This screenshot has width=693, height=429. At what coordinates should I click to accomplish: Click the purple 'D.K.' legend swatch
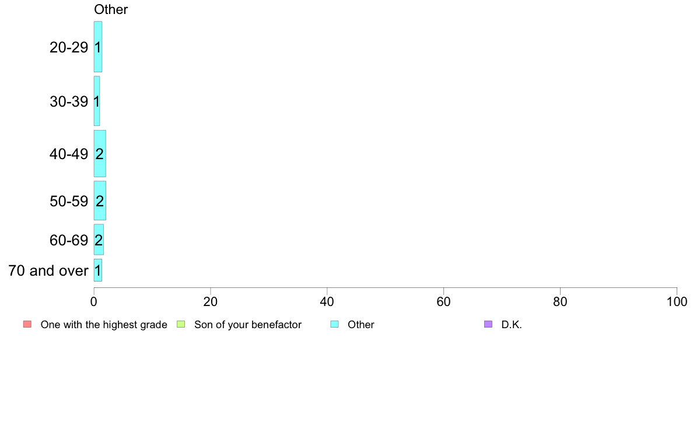click(488, 325)
